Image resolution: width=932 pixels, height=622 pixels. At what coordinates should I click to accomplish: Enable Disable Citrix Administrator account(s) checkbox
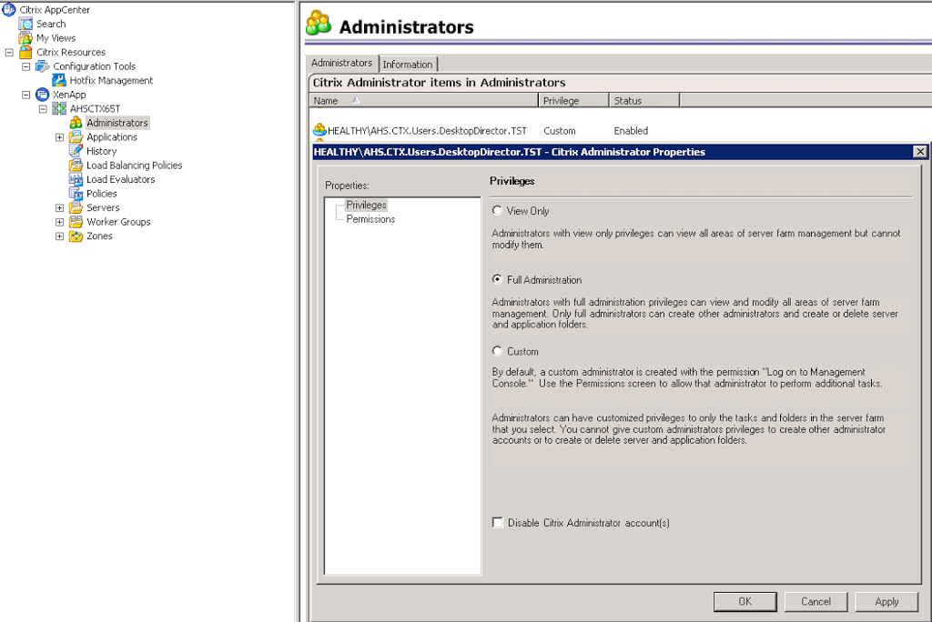497,523
